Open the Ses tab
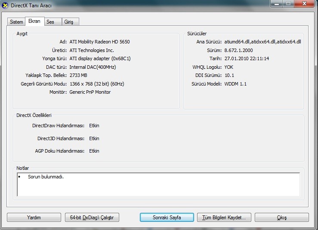Screen dimensions: 318x230 53,21
